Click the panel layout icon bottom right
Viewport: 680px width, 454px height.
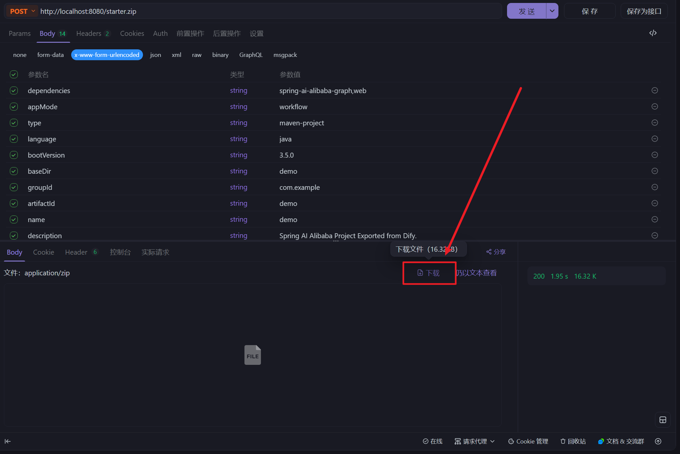663,420
